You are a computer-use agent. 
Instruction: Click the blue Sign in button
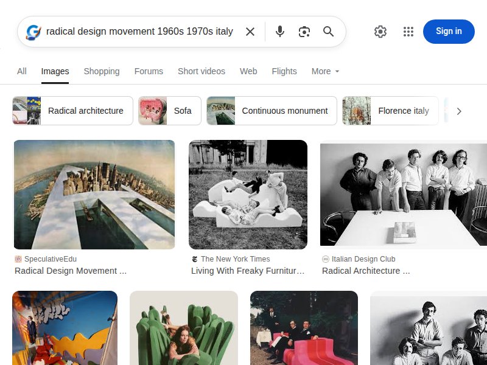449,31
